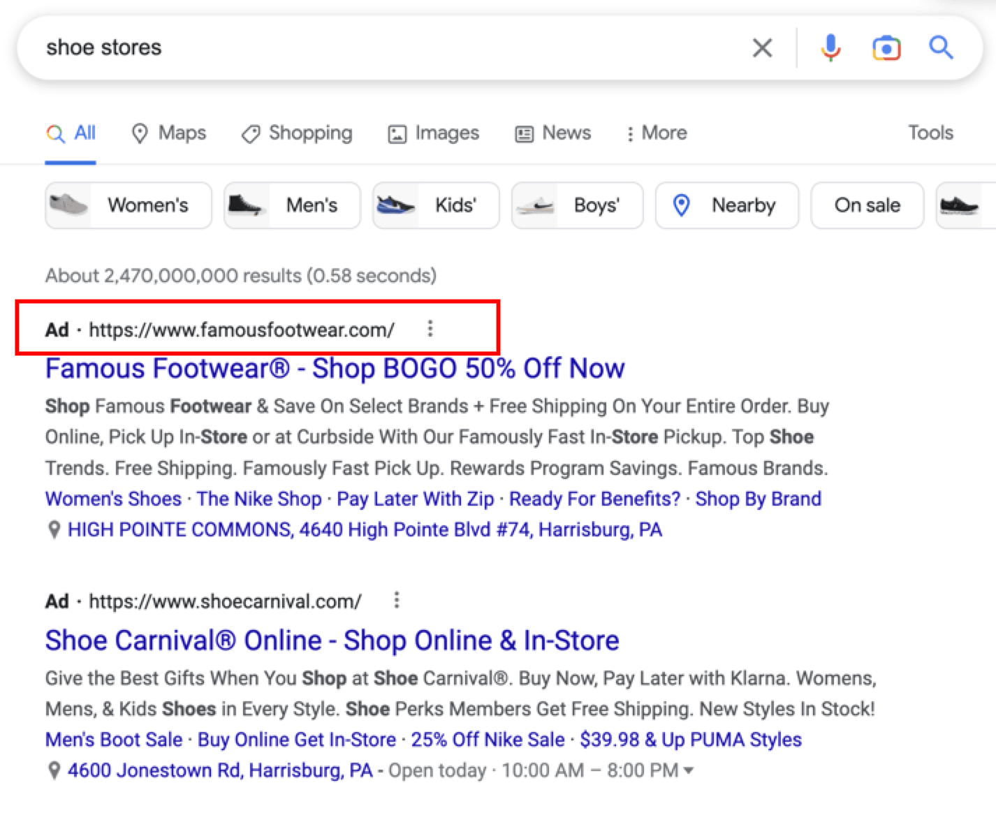996x813 pixels.
Task: Expand Shoe Carnival store hours dropdown
Action: 689,770
